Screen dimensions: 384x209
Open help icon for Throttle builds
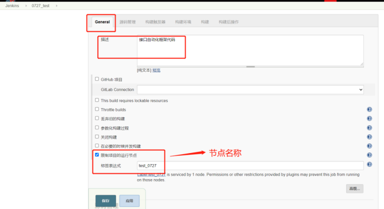click(x=370, y=110)
